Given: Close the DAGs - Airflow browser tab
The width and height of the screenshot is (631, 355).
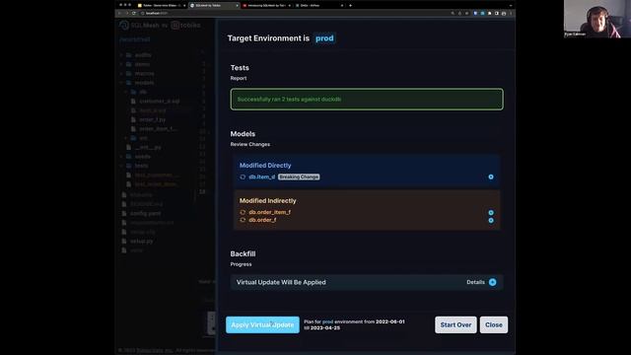Looking at the screenshot, I should [x=342, y=6].
